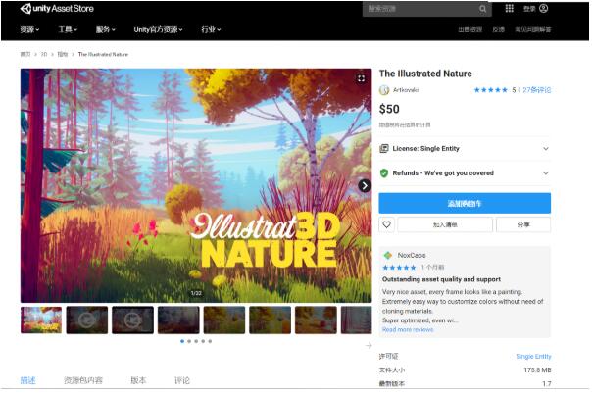Click the blue add to cart button
Image resolution: width=592 pixels, height=394 pixels.
[x=465, y=203]
